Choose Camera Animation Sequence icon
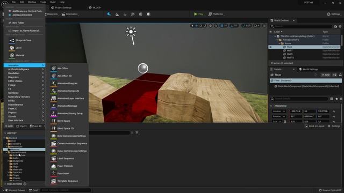The image size is (344, 193). point(53,143)
